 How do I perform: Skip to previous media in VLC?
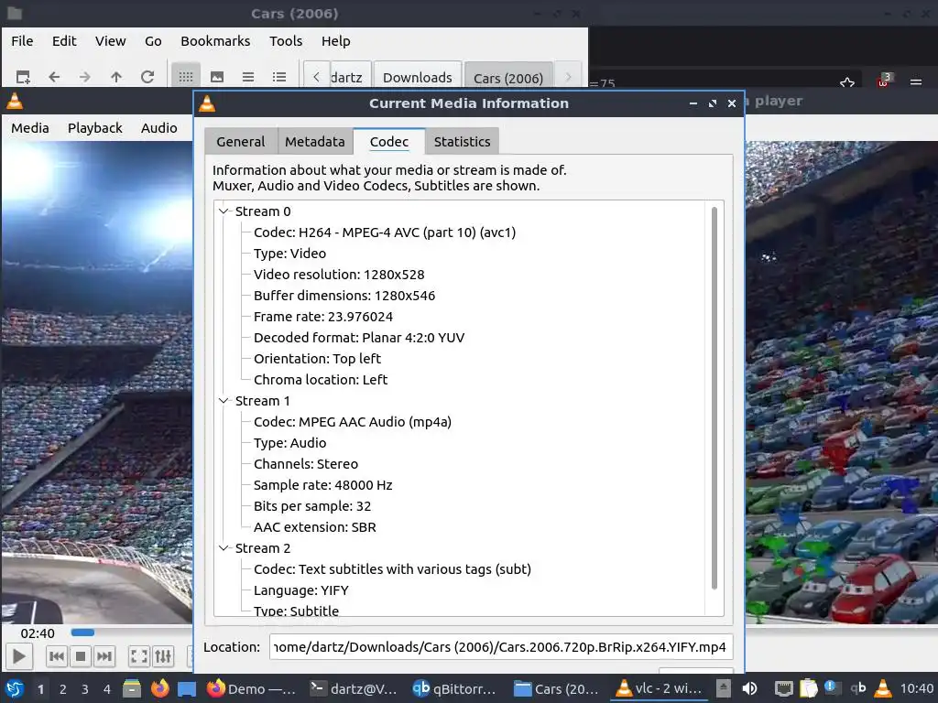pos(57,657)
